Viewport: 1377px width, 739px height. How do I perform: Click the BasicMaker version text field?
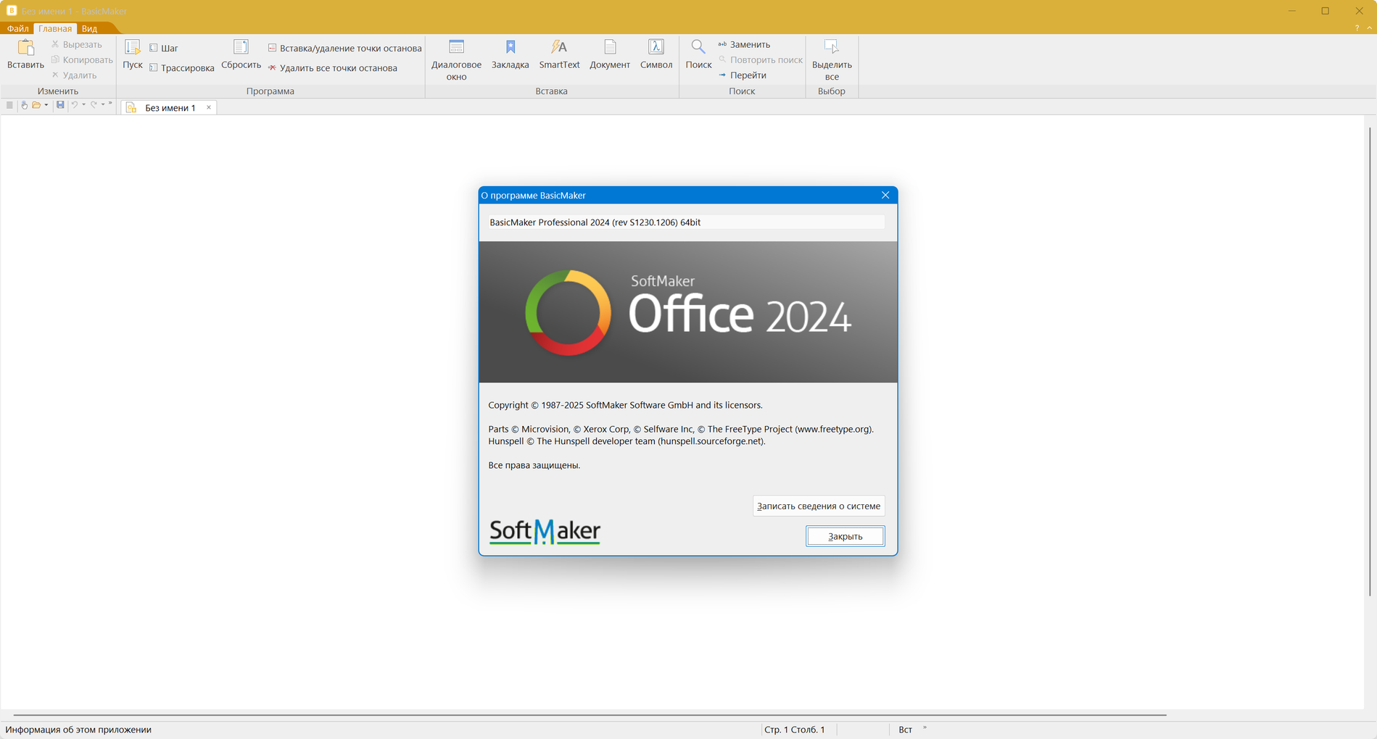click(x=686, y=222)
